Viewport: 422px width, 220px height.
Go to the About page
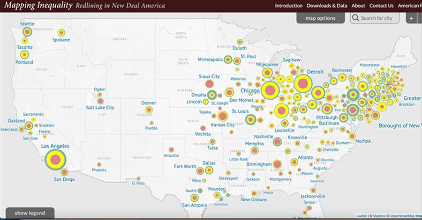[x=358, y=6]
